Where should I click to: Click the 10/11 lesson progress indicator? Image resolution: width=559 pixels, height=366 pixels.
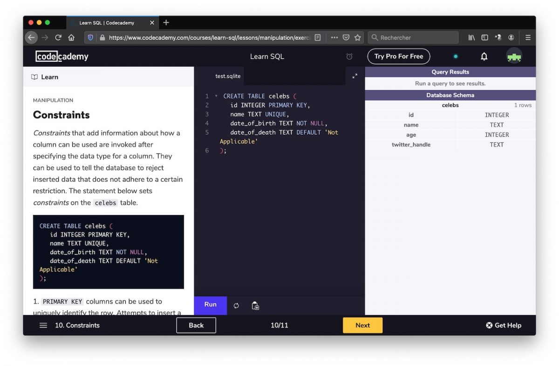coord(279,325)
